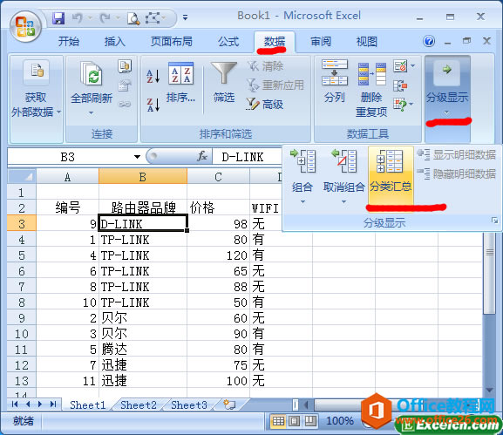Open the Name Box dropdown
The image size is (503, 435).
coord(137,157)
